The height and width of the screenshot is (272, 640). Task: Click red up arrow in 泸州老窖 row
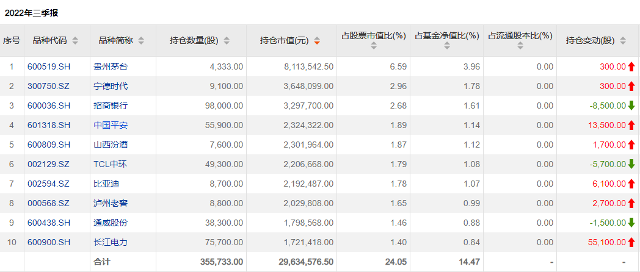click(x=631, y=204)
